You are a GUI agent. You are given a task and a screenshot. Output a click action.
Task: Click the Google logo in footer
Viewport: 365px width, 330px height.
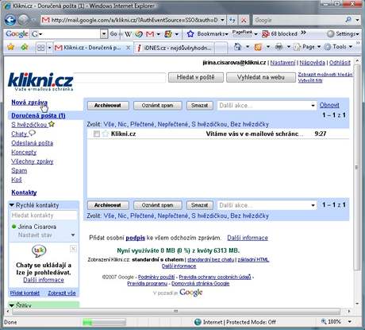tap(191, 293)
